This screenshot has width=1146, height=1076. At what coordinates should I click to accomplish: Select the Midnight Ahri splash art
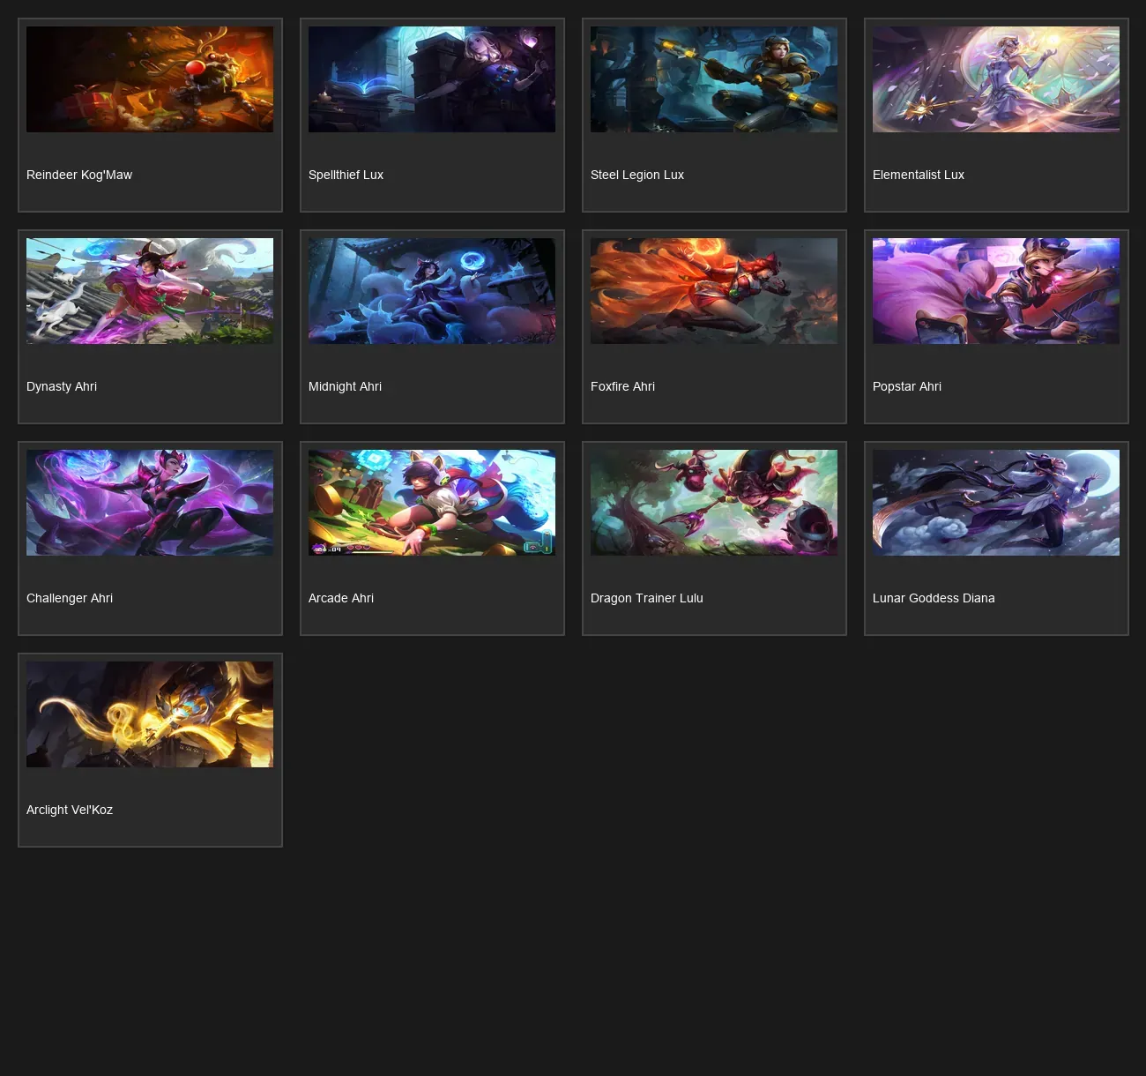[x=432, y=291]
